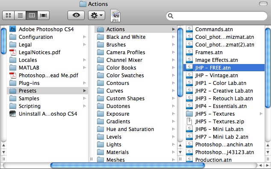Click into the Finder search field
Screen dimensions: 271x169
coord(217,16)
